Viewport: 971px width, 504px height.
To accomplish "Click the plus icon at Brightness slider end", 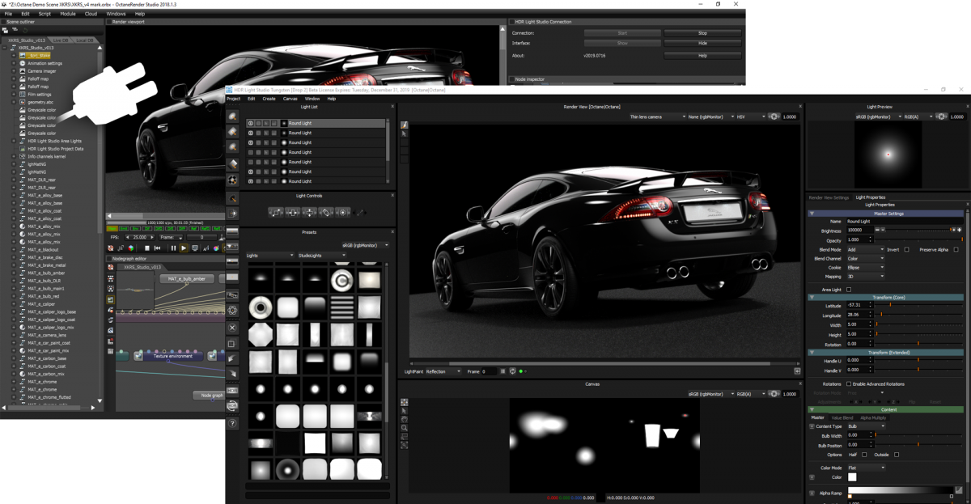I will coord(960,231).
